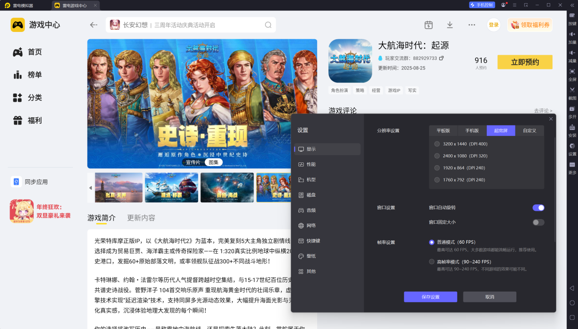This screenshot has width=578, height=329.
Task: Open 快捷键 settings category
Action: coord(327,241)
